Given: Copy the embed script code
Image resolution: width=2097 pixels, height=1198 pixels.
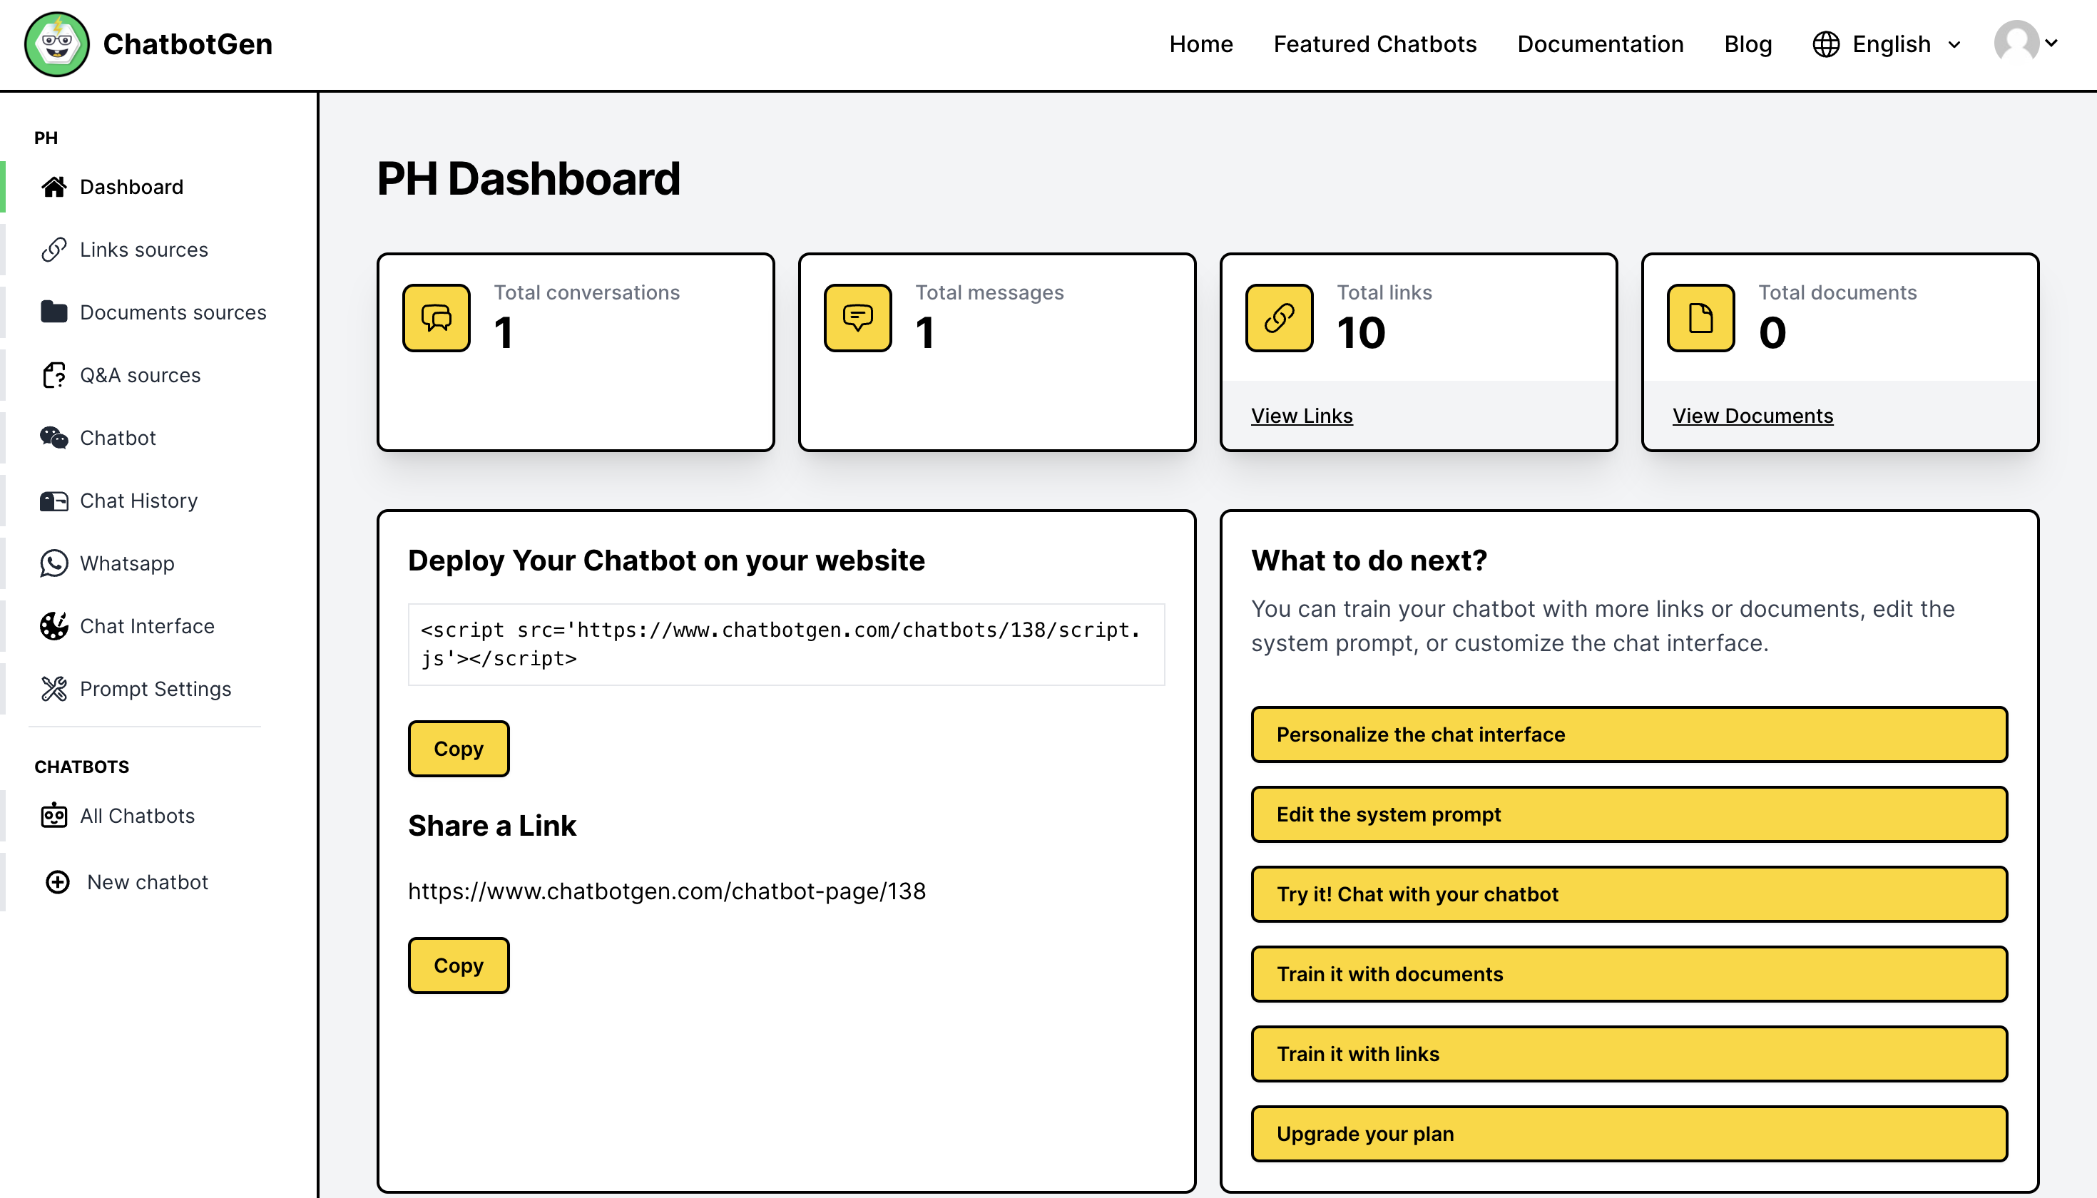Looking at the screenshot, I should click(459, 749).
